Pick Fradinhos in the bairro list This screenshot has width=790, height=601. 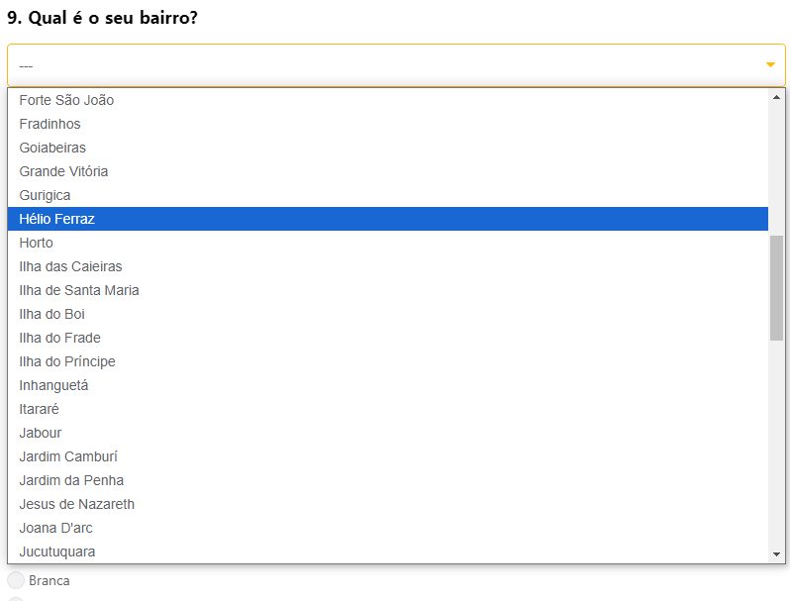[49, 124]
